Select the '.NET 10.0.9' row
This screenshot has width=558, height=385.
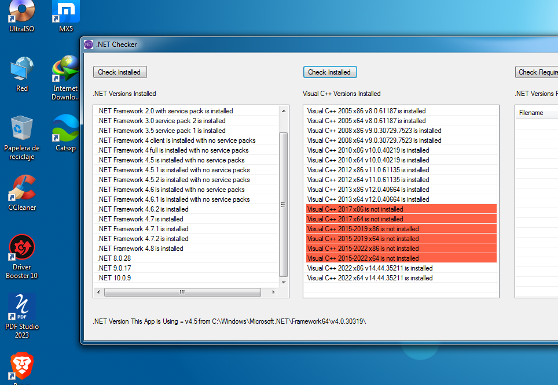point(186,279)
